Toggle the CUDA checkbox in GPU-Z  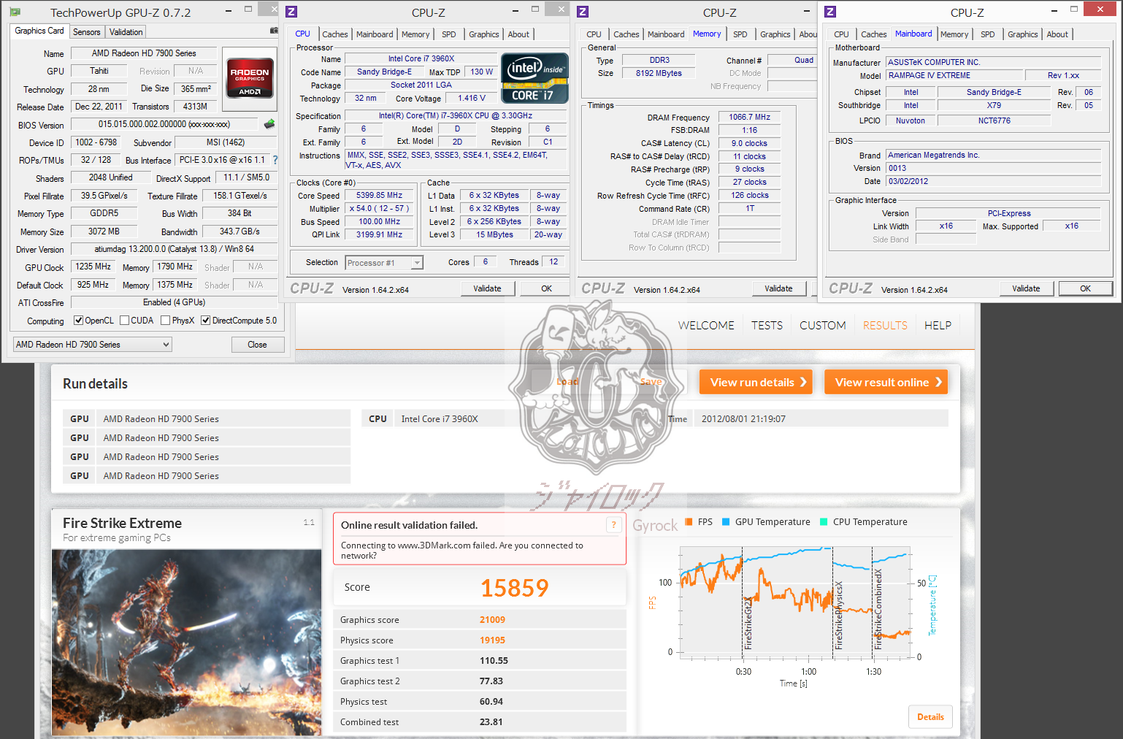(x=124, y=320)
